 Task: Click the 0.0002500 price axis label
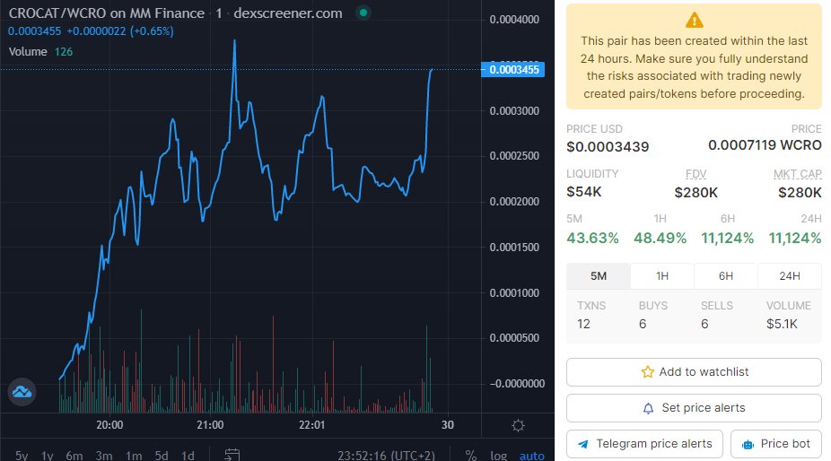(x=514, y=156)
